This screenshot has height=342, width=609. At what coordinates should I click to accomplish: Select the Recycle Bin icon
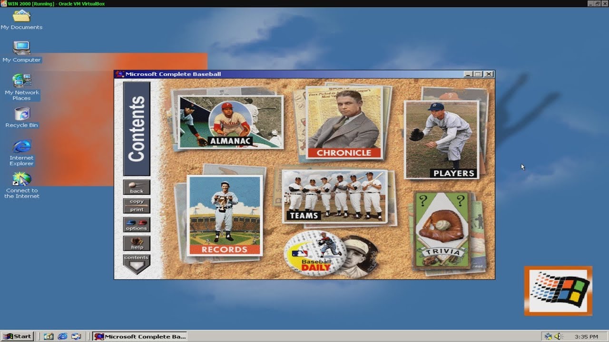(21, 117)
